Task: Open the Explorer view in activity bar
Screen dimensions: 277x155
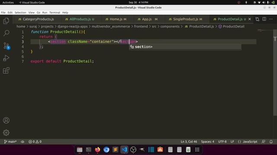Action: point(6,21)
